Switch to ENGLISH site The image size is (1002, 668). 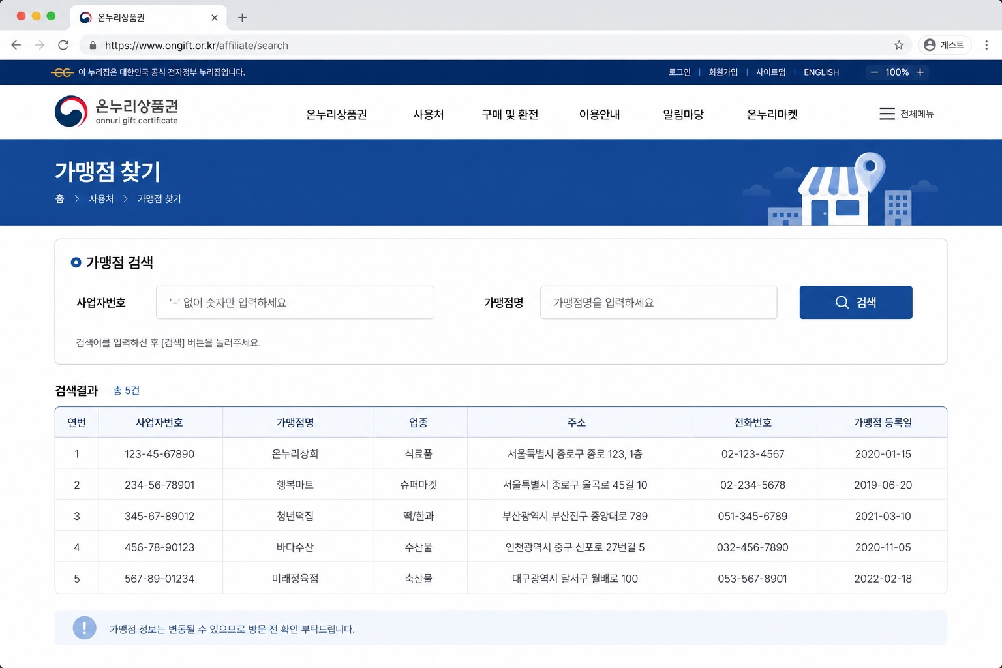point(821,72)
